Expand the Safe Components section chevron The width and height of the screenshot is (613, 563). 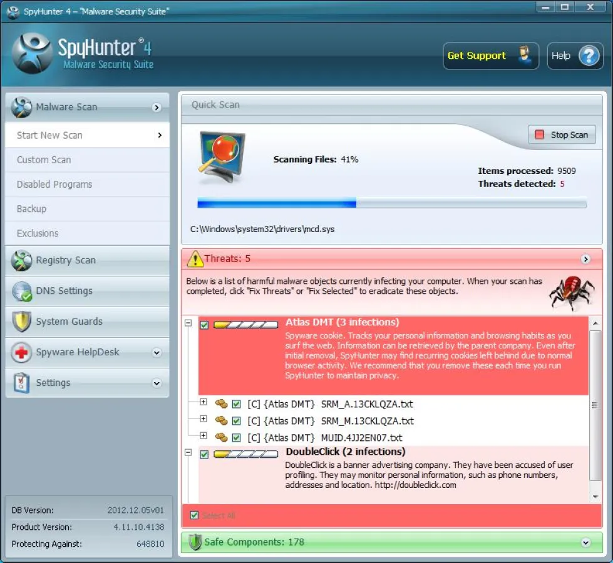[x=585, y=542]
